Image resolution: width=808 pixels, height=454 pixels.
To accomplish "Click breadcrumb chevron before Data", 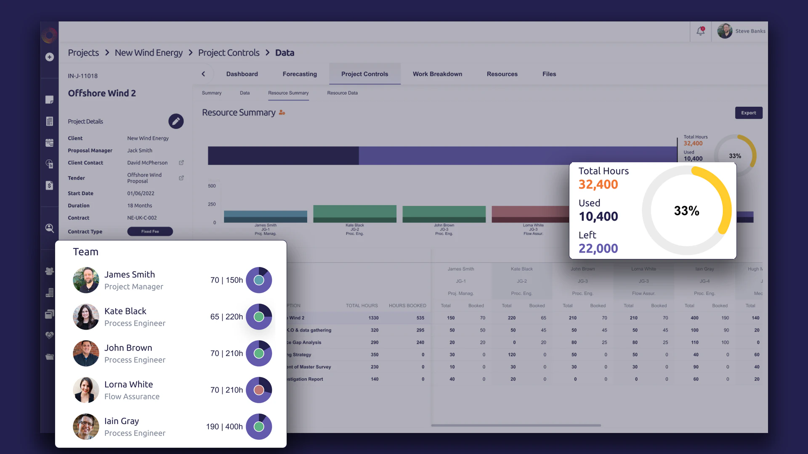I will [x=268, y=53].
